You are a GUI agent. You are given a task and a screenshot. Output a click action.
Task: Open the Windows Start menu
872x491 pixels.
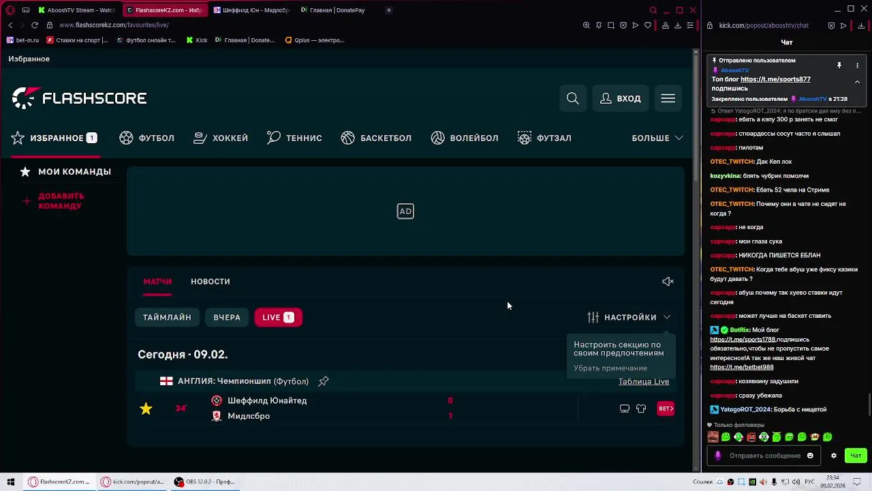[x=11, y=482]
